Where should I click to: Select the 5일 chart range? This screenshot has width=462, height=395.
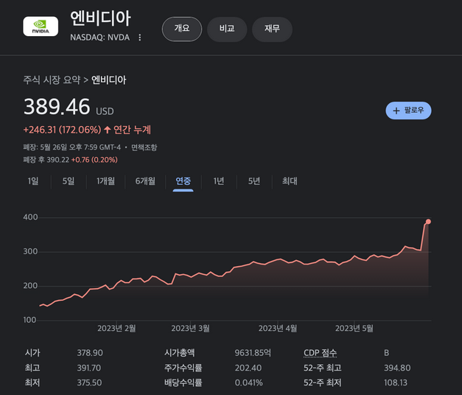click(69, 181)
